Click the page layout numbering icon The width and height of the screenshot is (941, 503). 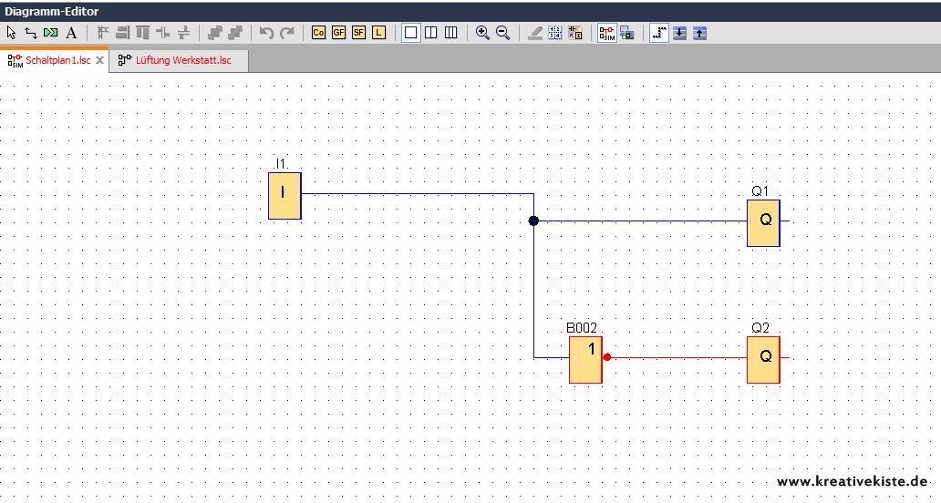(555, 33)
